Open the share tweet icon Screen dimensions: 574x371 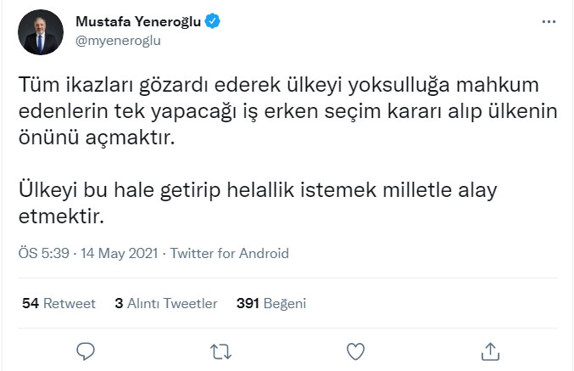pos(490,351)
